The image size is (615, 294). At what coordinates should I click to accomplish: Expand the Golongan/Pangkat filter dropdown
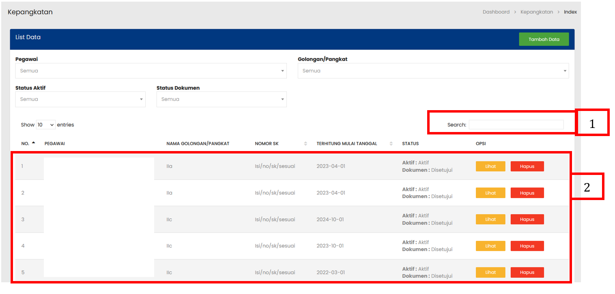tap(433, 71)
